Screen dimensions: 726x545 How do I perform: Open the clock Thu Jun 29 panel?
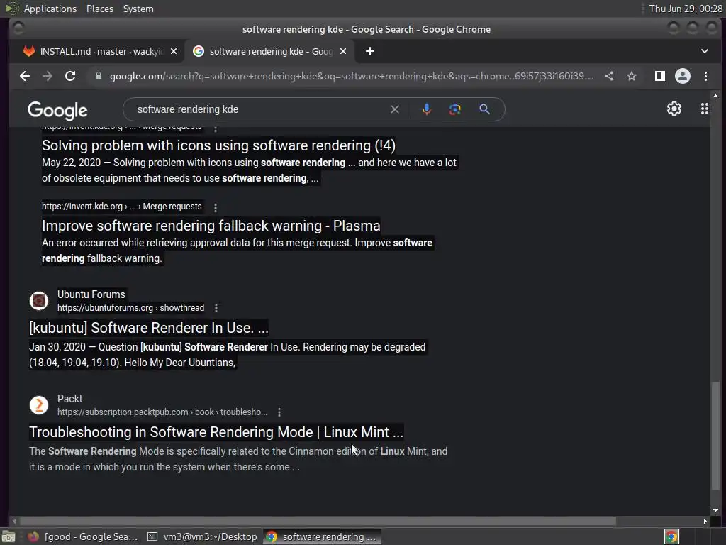(686, 9)
